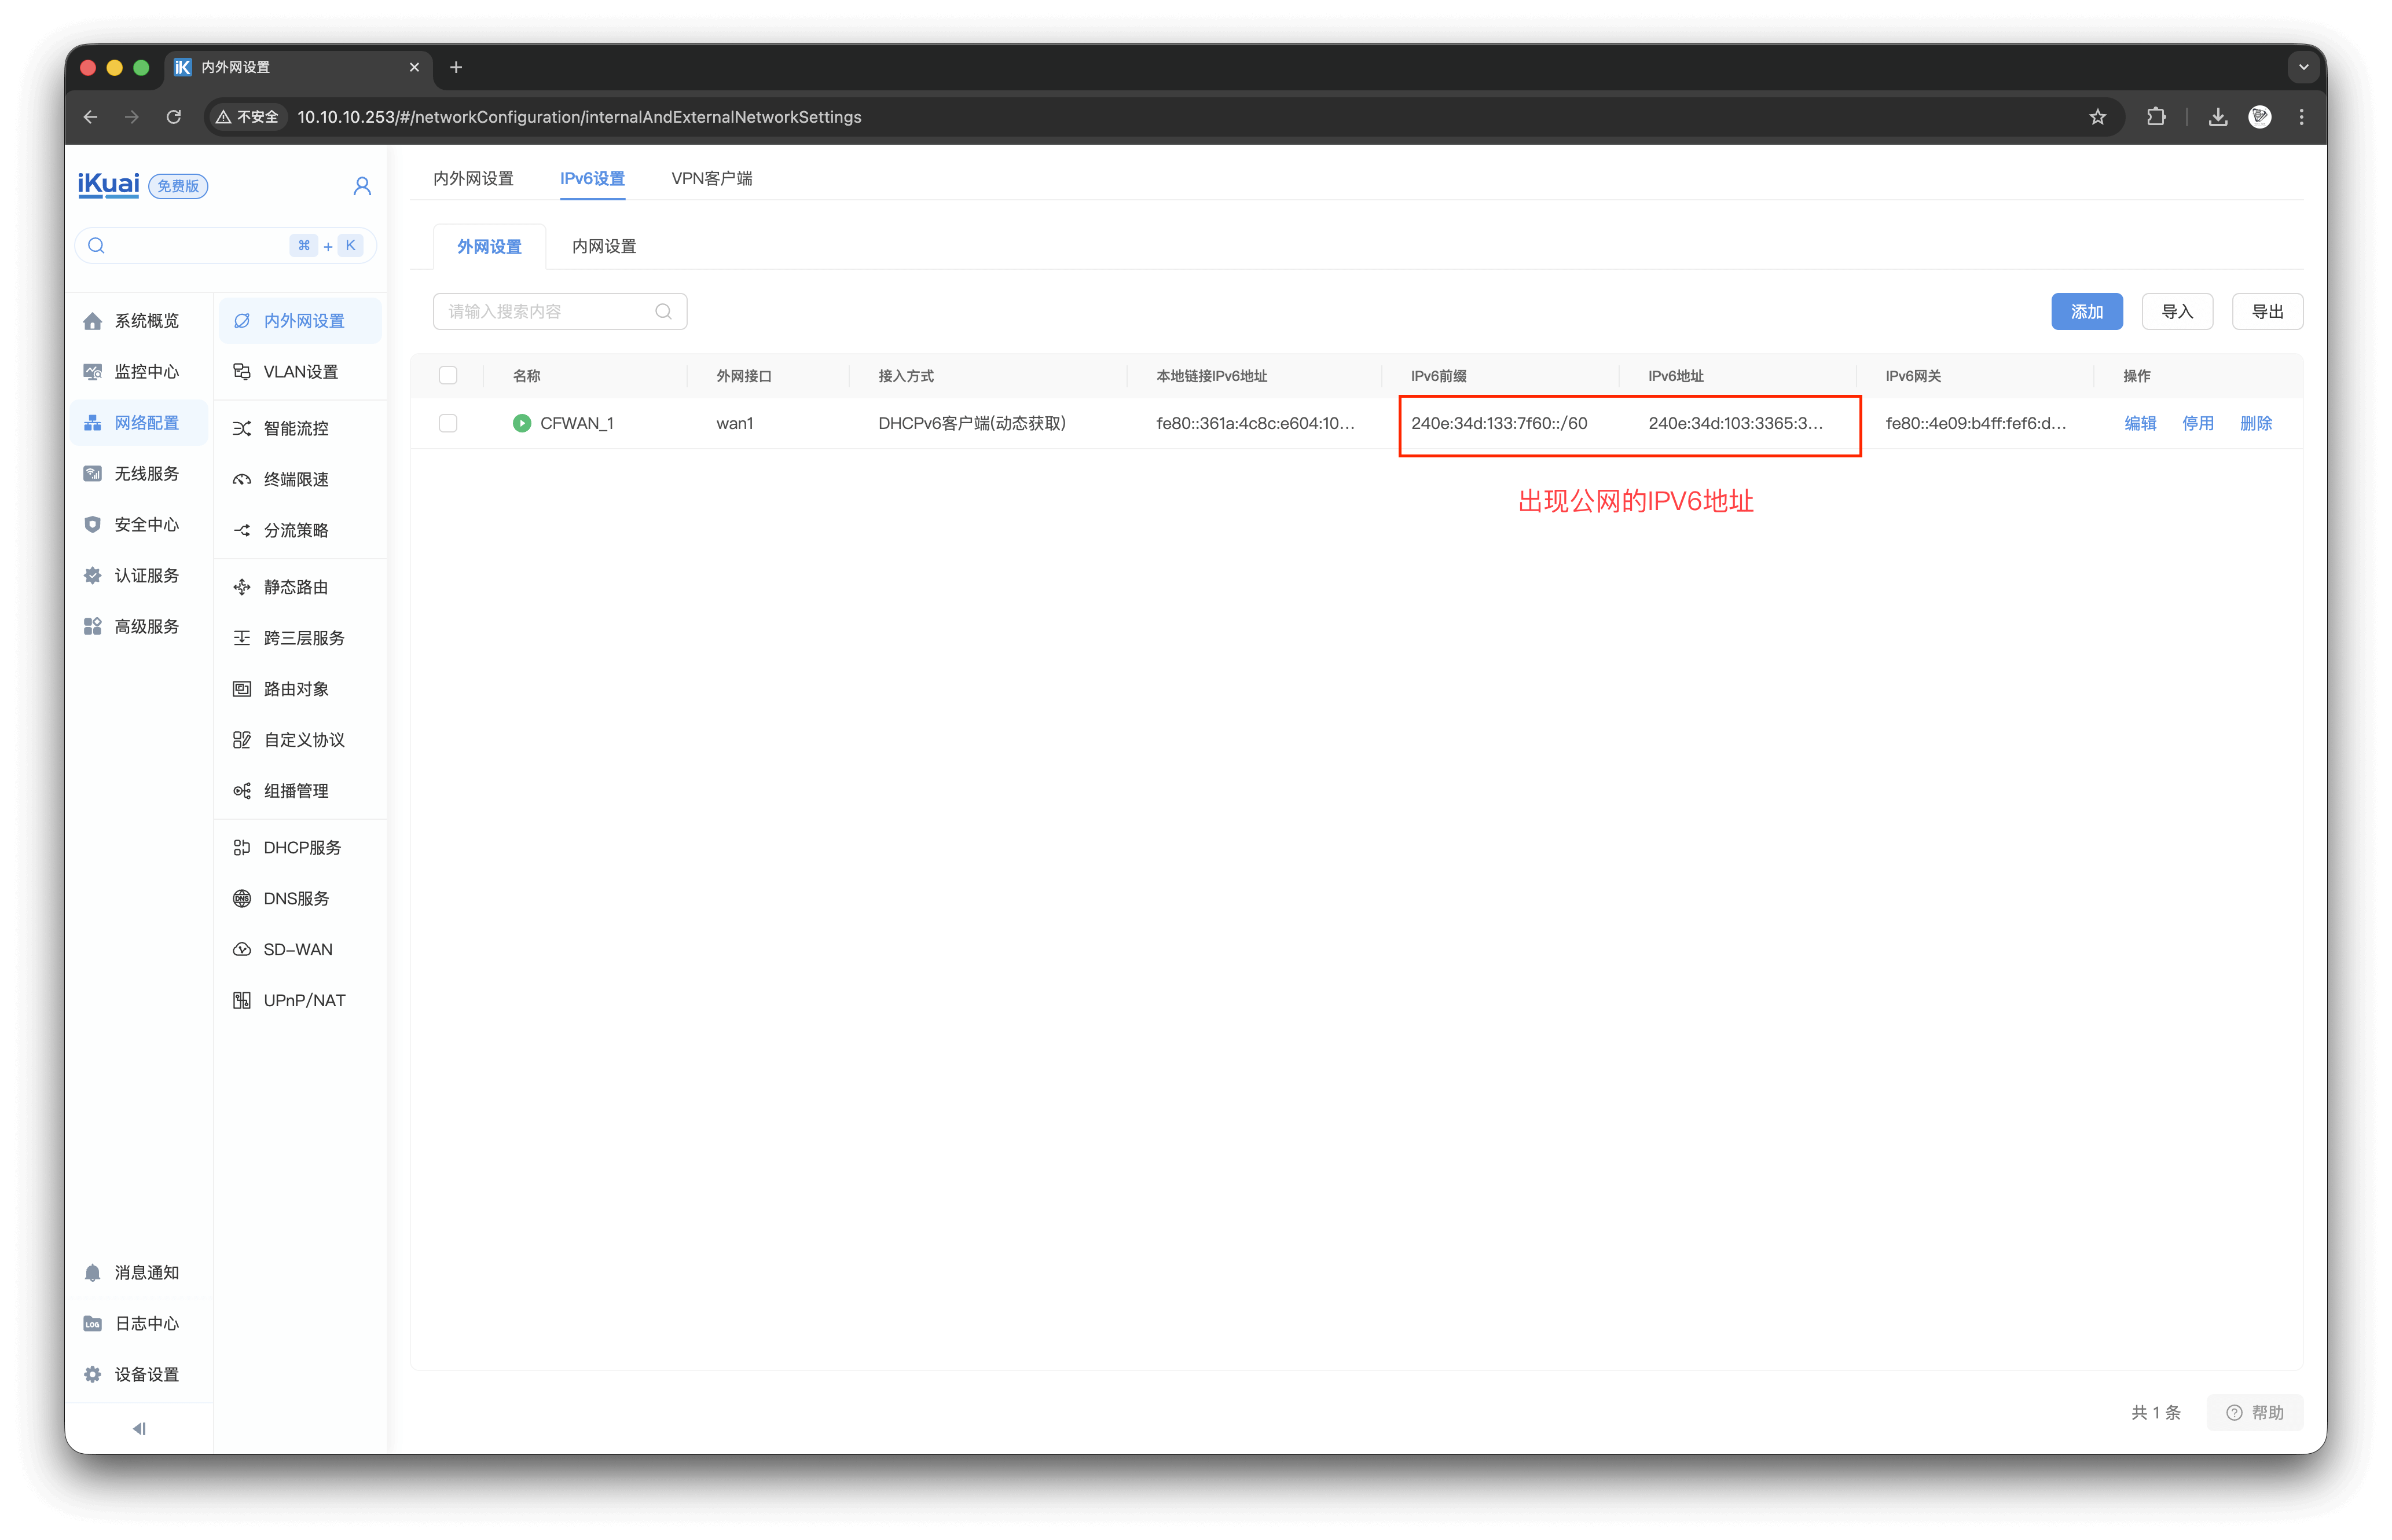Open 智能流控 via its shuffle icon

tap(242, 428)
